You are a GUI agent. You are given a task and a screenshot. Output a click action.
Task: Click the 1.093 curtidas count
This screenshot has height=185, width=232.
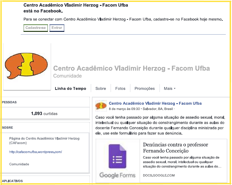click(x=44, y=114)
